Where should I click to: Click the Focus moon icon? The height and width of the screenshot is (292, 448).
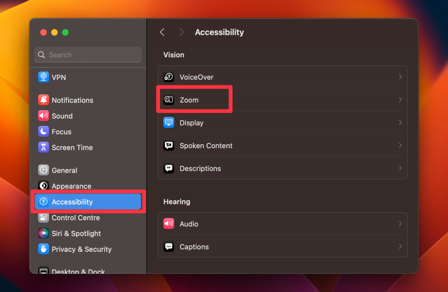point(43,132)
